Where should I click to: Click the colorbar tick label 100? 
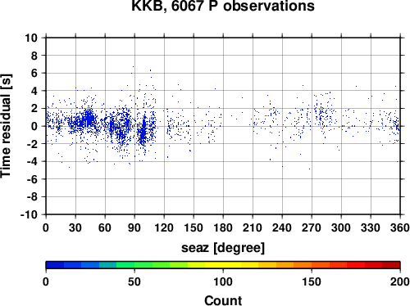point(223,281)
